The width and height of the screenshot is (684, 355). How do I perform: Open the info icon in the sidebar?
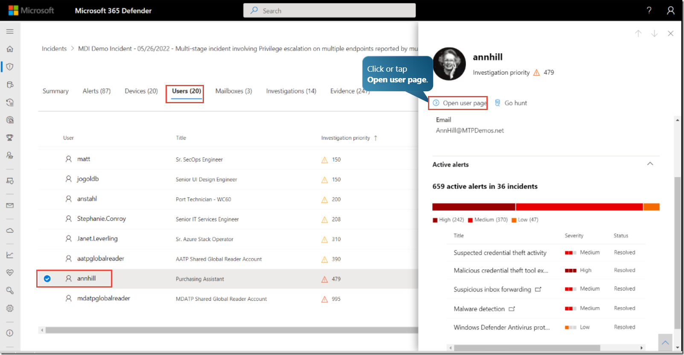coord(10,333)
